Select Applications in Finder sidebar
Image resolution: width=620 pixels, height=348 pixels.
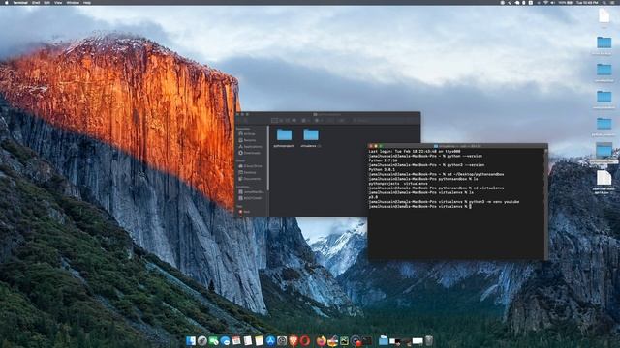tap(250, 146)
